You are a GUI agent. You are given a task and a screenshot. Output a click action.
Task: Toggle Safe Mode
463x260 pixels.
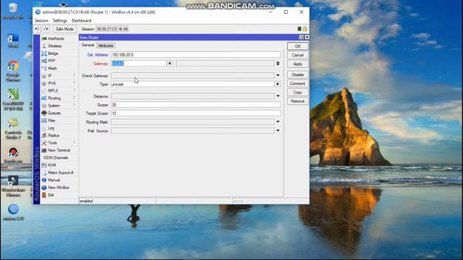[64, 29]
